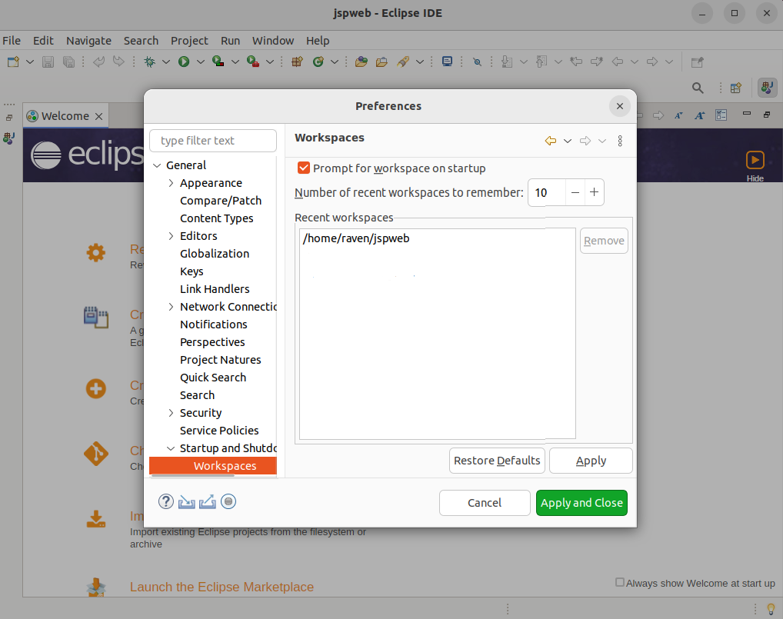The image size is (783, 619).
Task: Click the three-dot menu in Workspaces header
Action: click(620, 141)
